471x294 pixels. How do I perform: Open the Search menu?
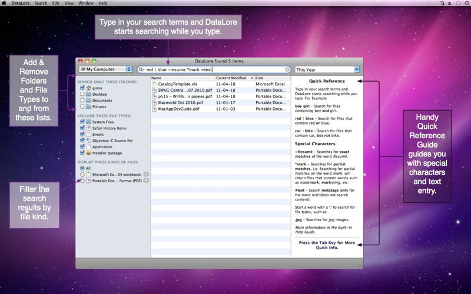point(41,3)
